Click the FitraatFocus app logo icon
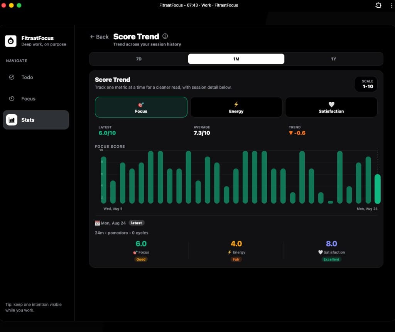The image size is (395, 332). [x=10, y=41]
